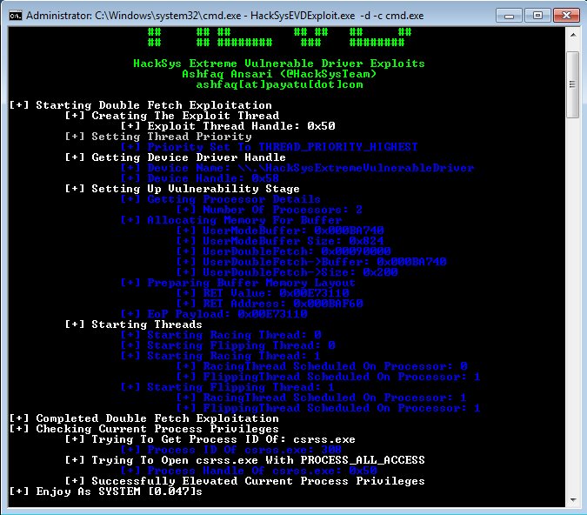Click 'Number Of Processors: 2' line
This screenshot has width=587, height=515.
(x=270, y=210)
